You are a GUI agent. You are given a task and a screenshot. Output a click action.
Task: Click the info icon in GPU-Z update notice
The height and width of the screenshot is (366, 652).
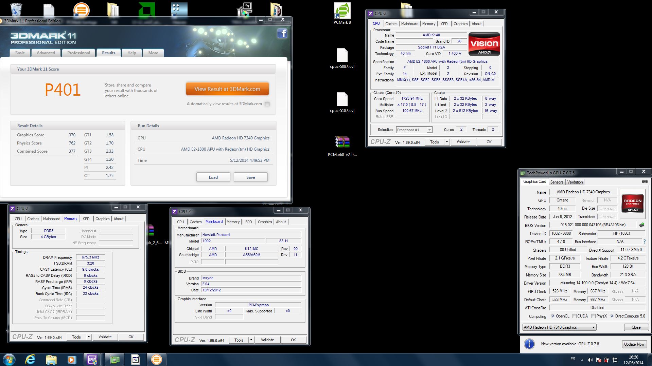529,344
